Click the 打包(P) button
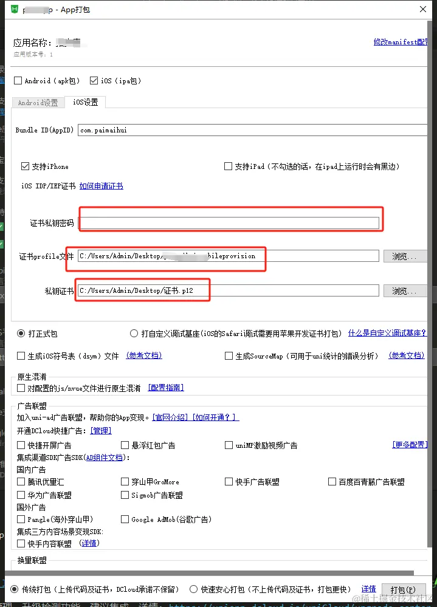Viewport: 437px width, 607px height. tap(404, 590)
